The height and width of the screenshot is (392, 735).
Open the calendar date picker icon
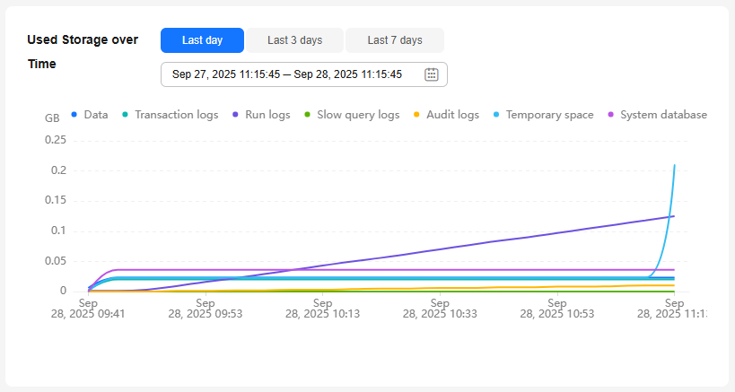pyautogui.click(x=431, y=74)
